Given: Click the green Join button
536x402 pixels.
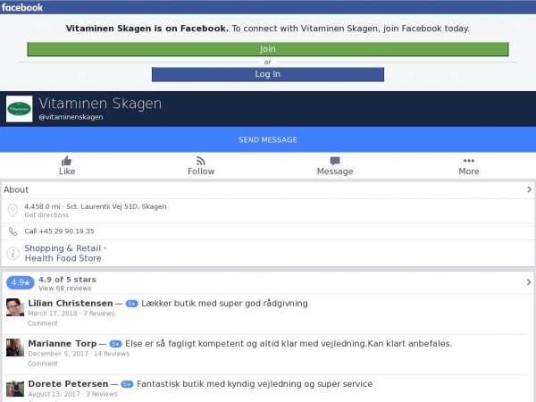Looking at the screenshot, I should 268,49.
